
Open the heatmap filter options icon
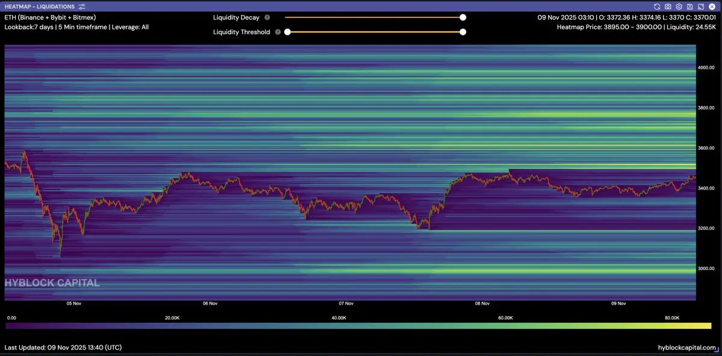[x=82, y=7]
